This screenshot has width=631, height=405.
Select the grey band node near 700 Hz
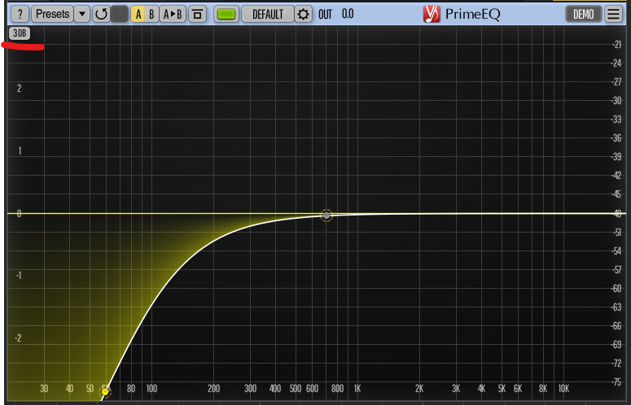[x=326, y=216]
